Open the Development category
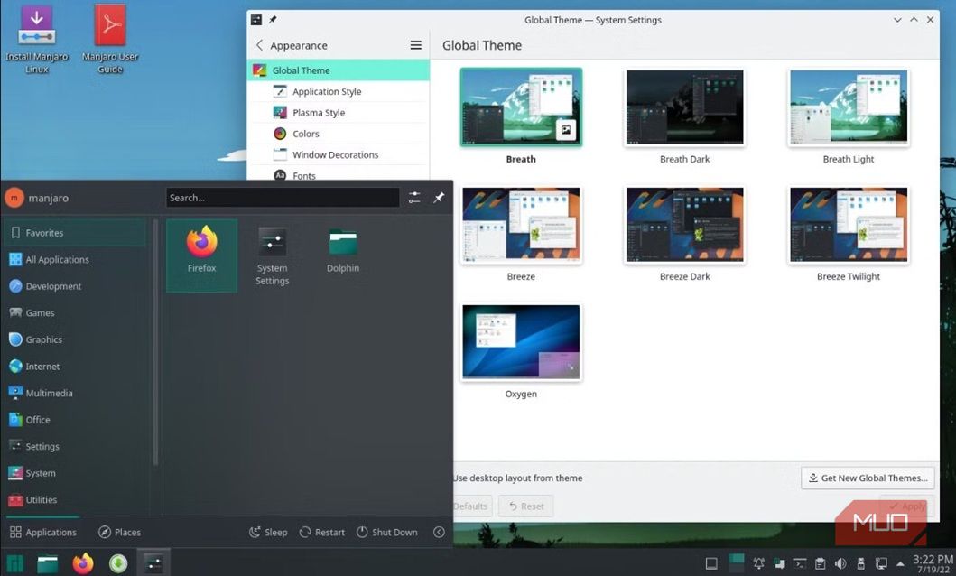956x576 pixels. pyautogui.click(x=76, y=286)
